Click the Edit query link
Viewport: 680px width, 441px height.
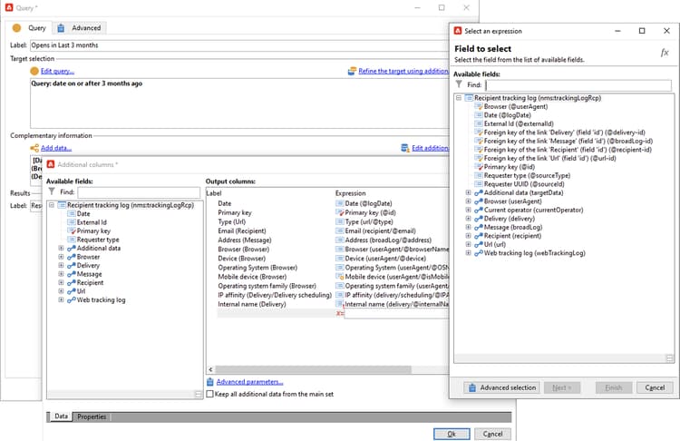coord(57,71)
